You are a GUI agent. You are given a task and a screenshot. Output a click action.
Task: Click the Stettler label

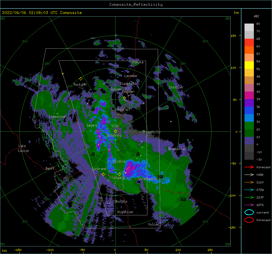[x=176, y=87]
